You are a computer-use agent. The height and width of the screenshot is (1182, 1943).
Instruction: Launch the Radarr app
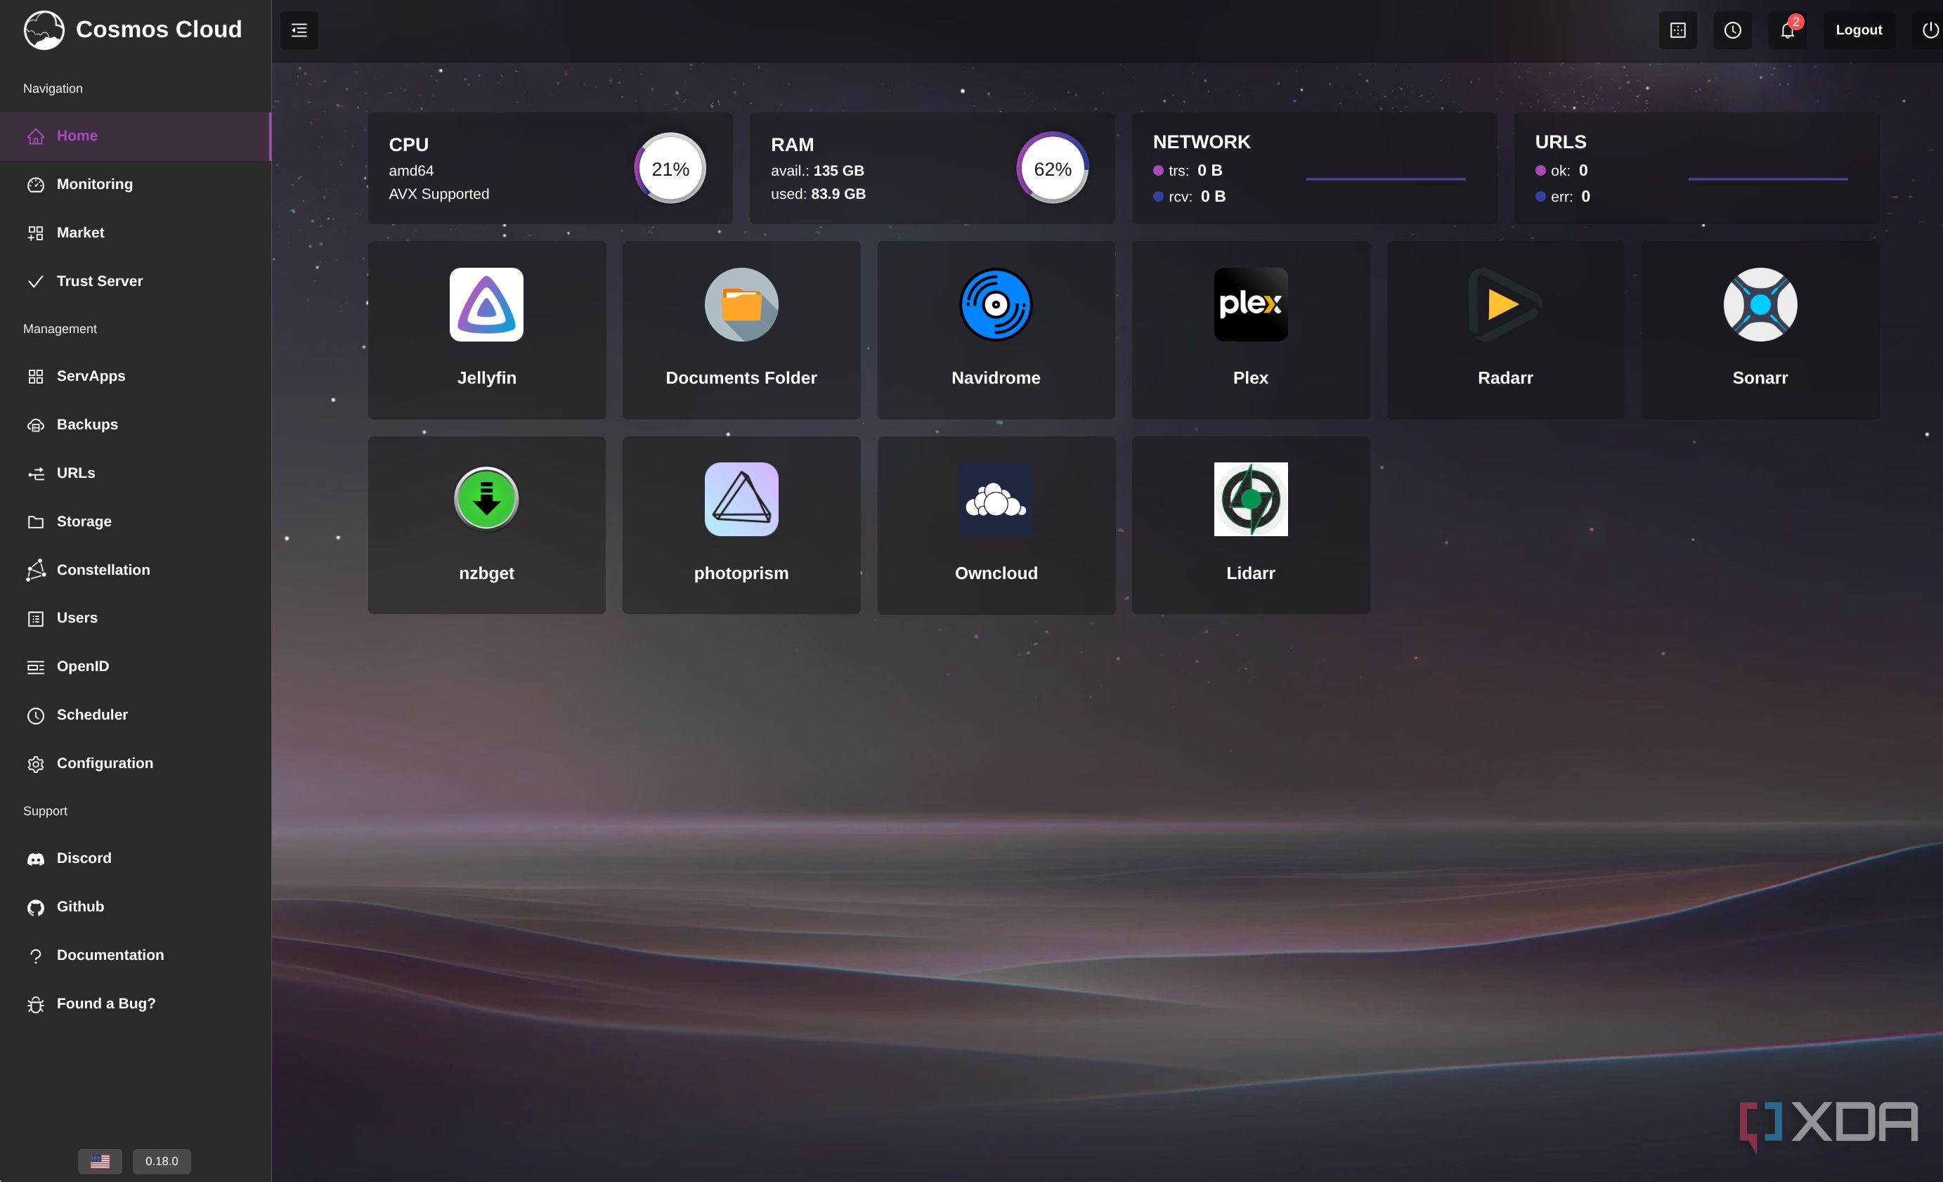[1505, 330]
